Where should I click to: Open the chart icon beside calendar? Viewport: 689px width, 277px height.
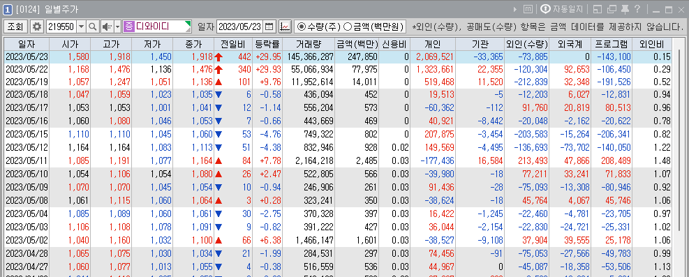coord(285,27)
